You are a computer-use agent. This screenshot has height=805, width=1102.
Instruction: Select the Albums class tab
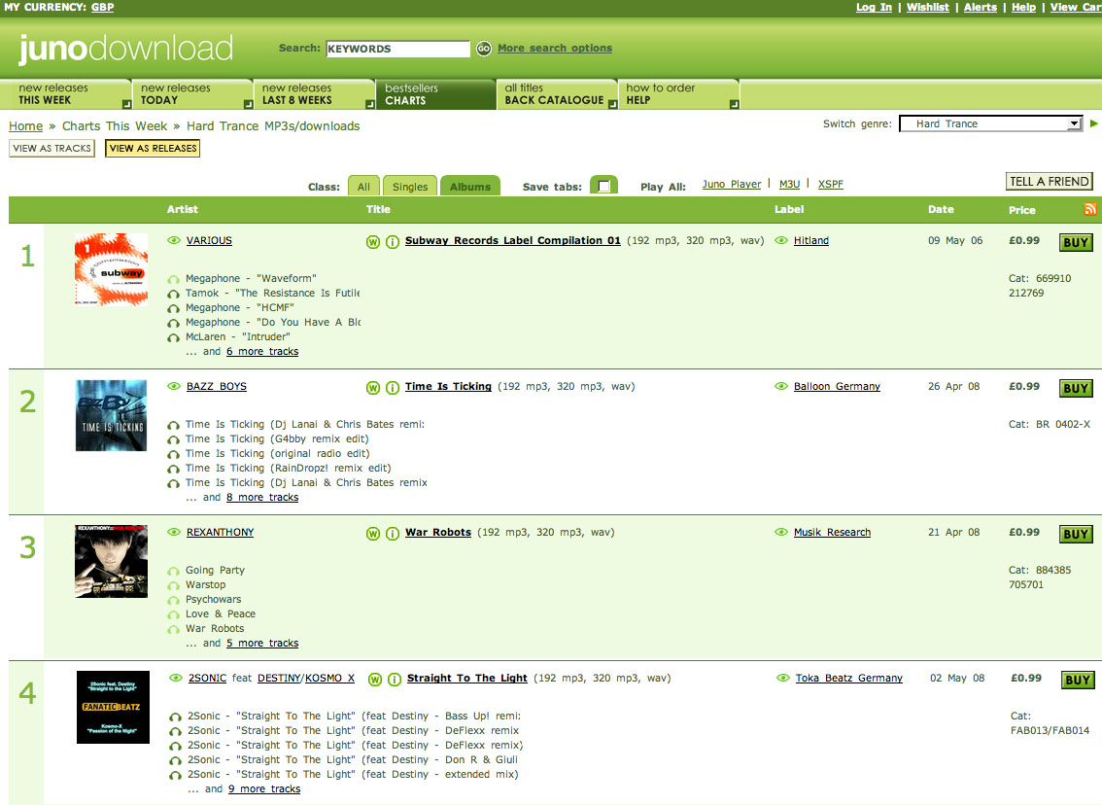pyautogui.click(x=470, y=187)
